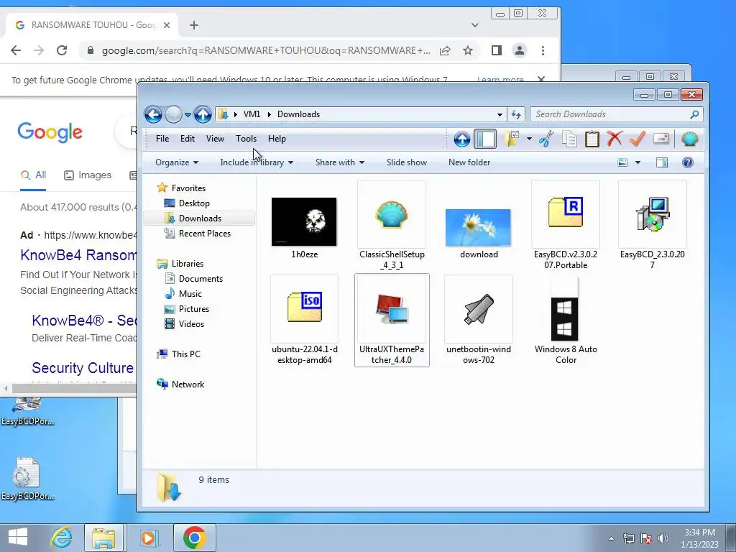Image resolution: width=736 pixels, height=552 pixels.
Task: Select Downloads in navigation pane
Action: [x=200, y=218]
